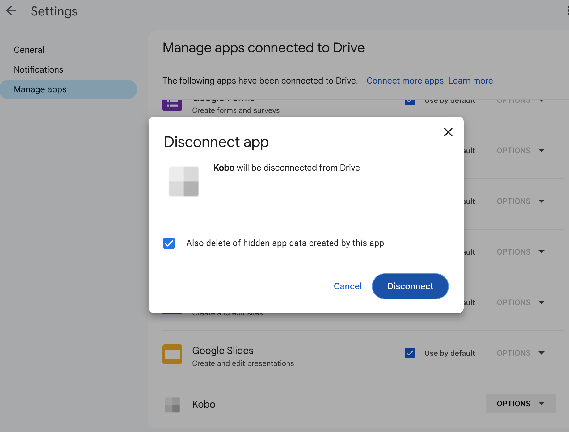Image resolution: width=569 pixels, height=432 pixels.
Task: Click the back arrow next to Settings
Action: (11, 11)
